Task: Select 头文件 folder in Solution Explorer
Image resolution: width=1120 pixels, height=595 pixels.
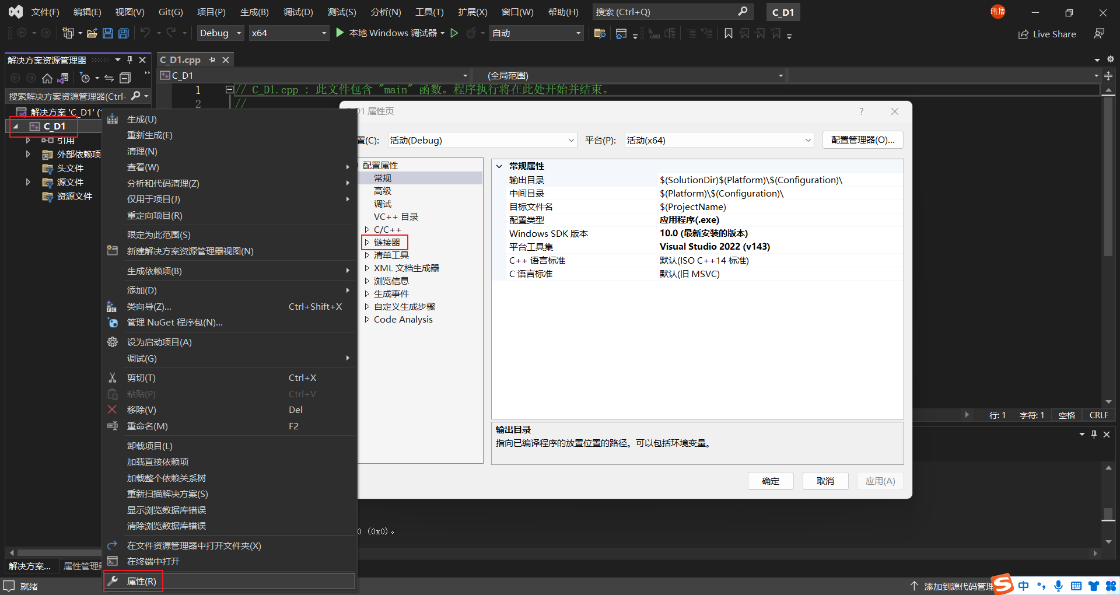Action: [x=70, y=168]
